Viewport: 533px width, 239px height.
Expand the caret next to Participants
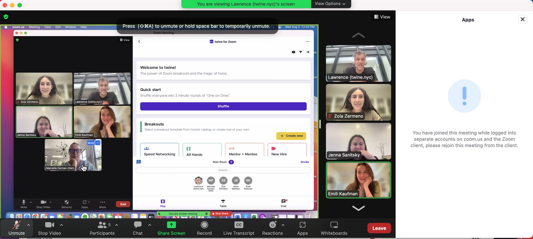pyautogui.click(x=117, y=225)
